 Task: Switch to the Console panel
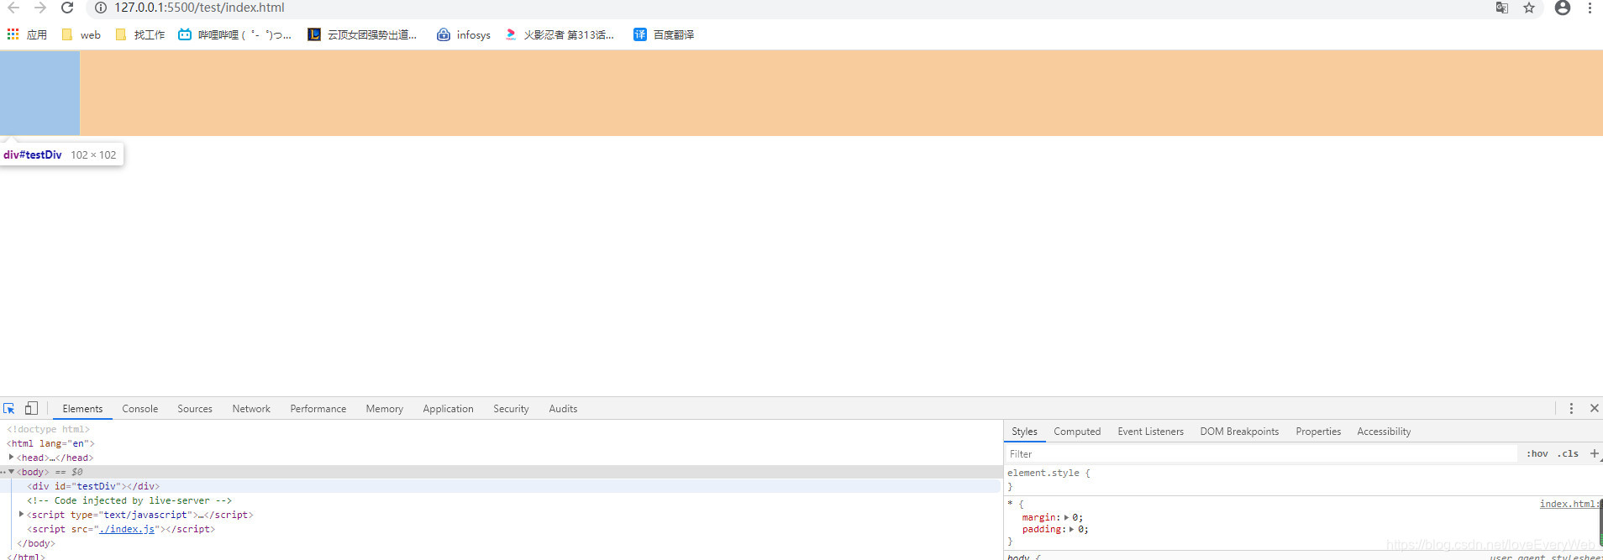tap(140, 409)
